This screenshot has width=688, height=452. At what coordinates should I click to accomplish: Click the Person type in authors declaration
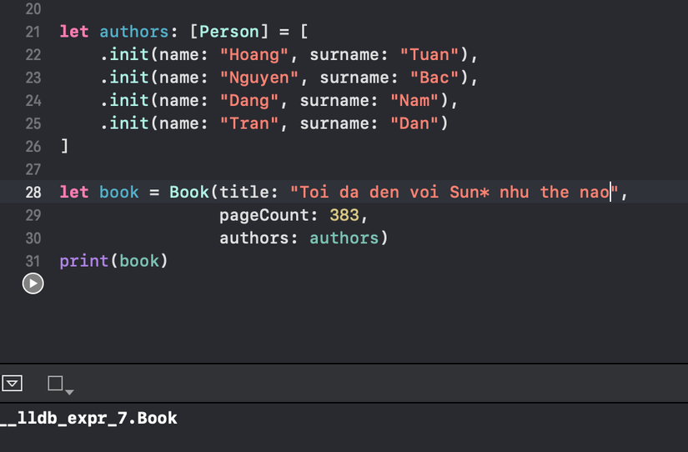point(229,32)
